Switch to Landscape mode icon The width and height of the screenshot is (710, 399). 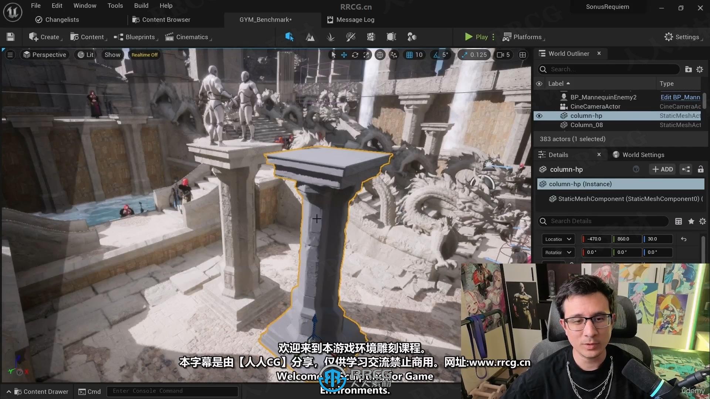[x=310, y=37]
